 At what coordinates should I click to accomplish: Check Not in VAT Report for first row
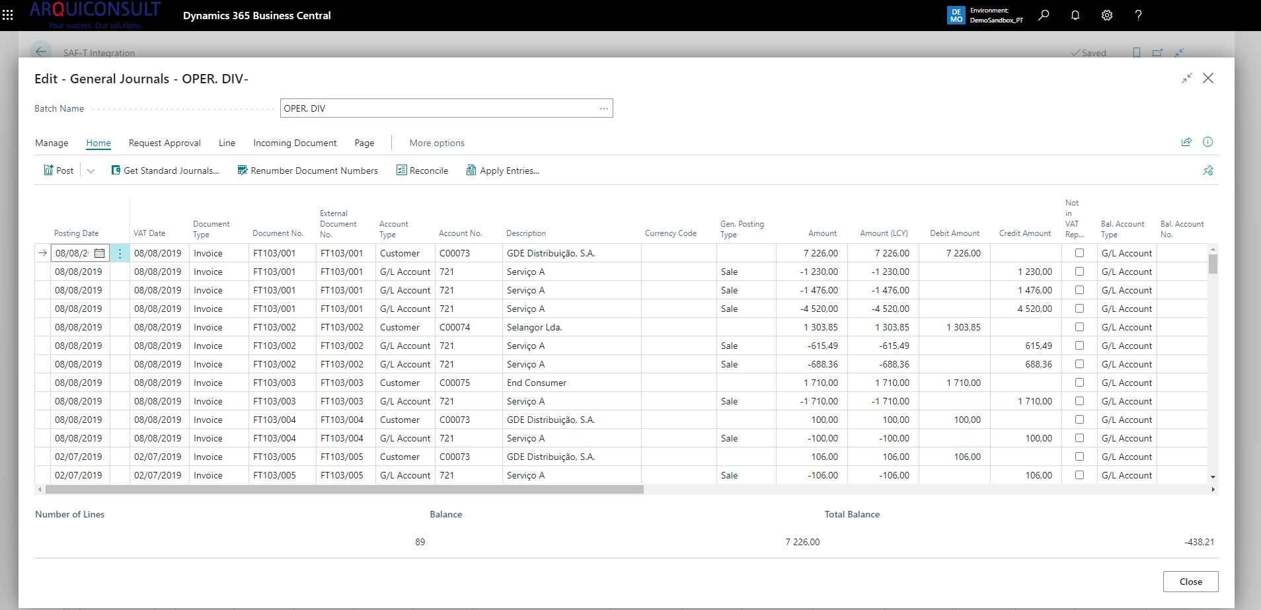[1079, 253]
